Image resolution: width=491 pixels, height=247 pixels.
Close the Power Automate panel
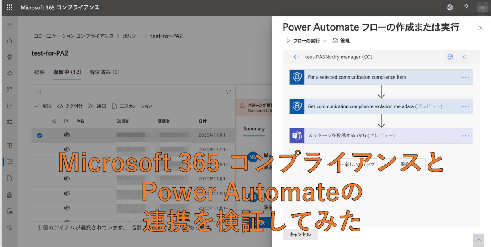480,28
